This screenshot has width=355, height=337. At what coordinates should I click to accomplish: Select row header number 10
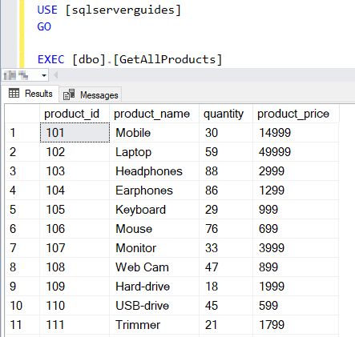click(x=22, y=306)
